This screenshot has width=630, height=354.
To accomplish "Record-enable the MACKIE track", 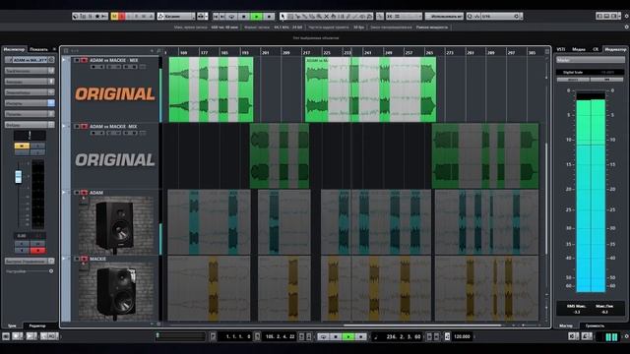I will (x=84, y=259).
